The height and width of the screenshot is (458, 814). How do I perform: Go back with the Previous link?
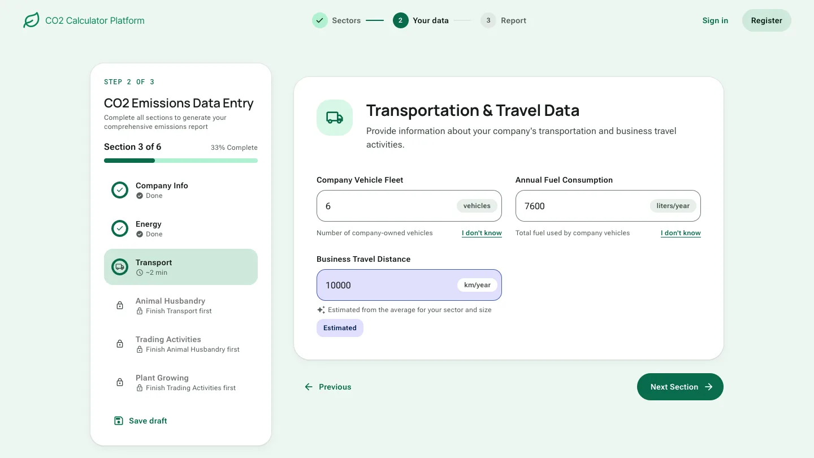(328, 387)
